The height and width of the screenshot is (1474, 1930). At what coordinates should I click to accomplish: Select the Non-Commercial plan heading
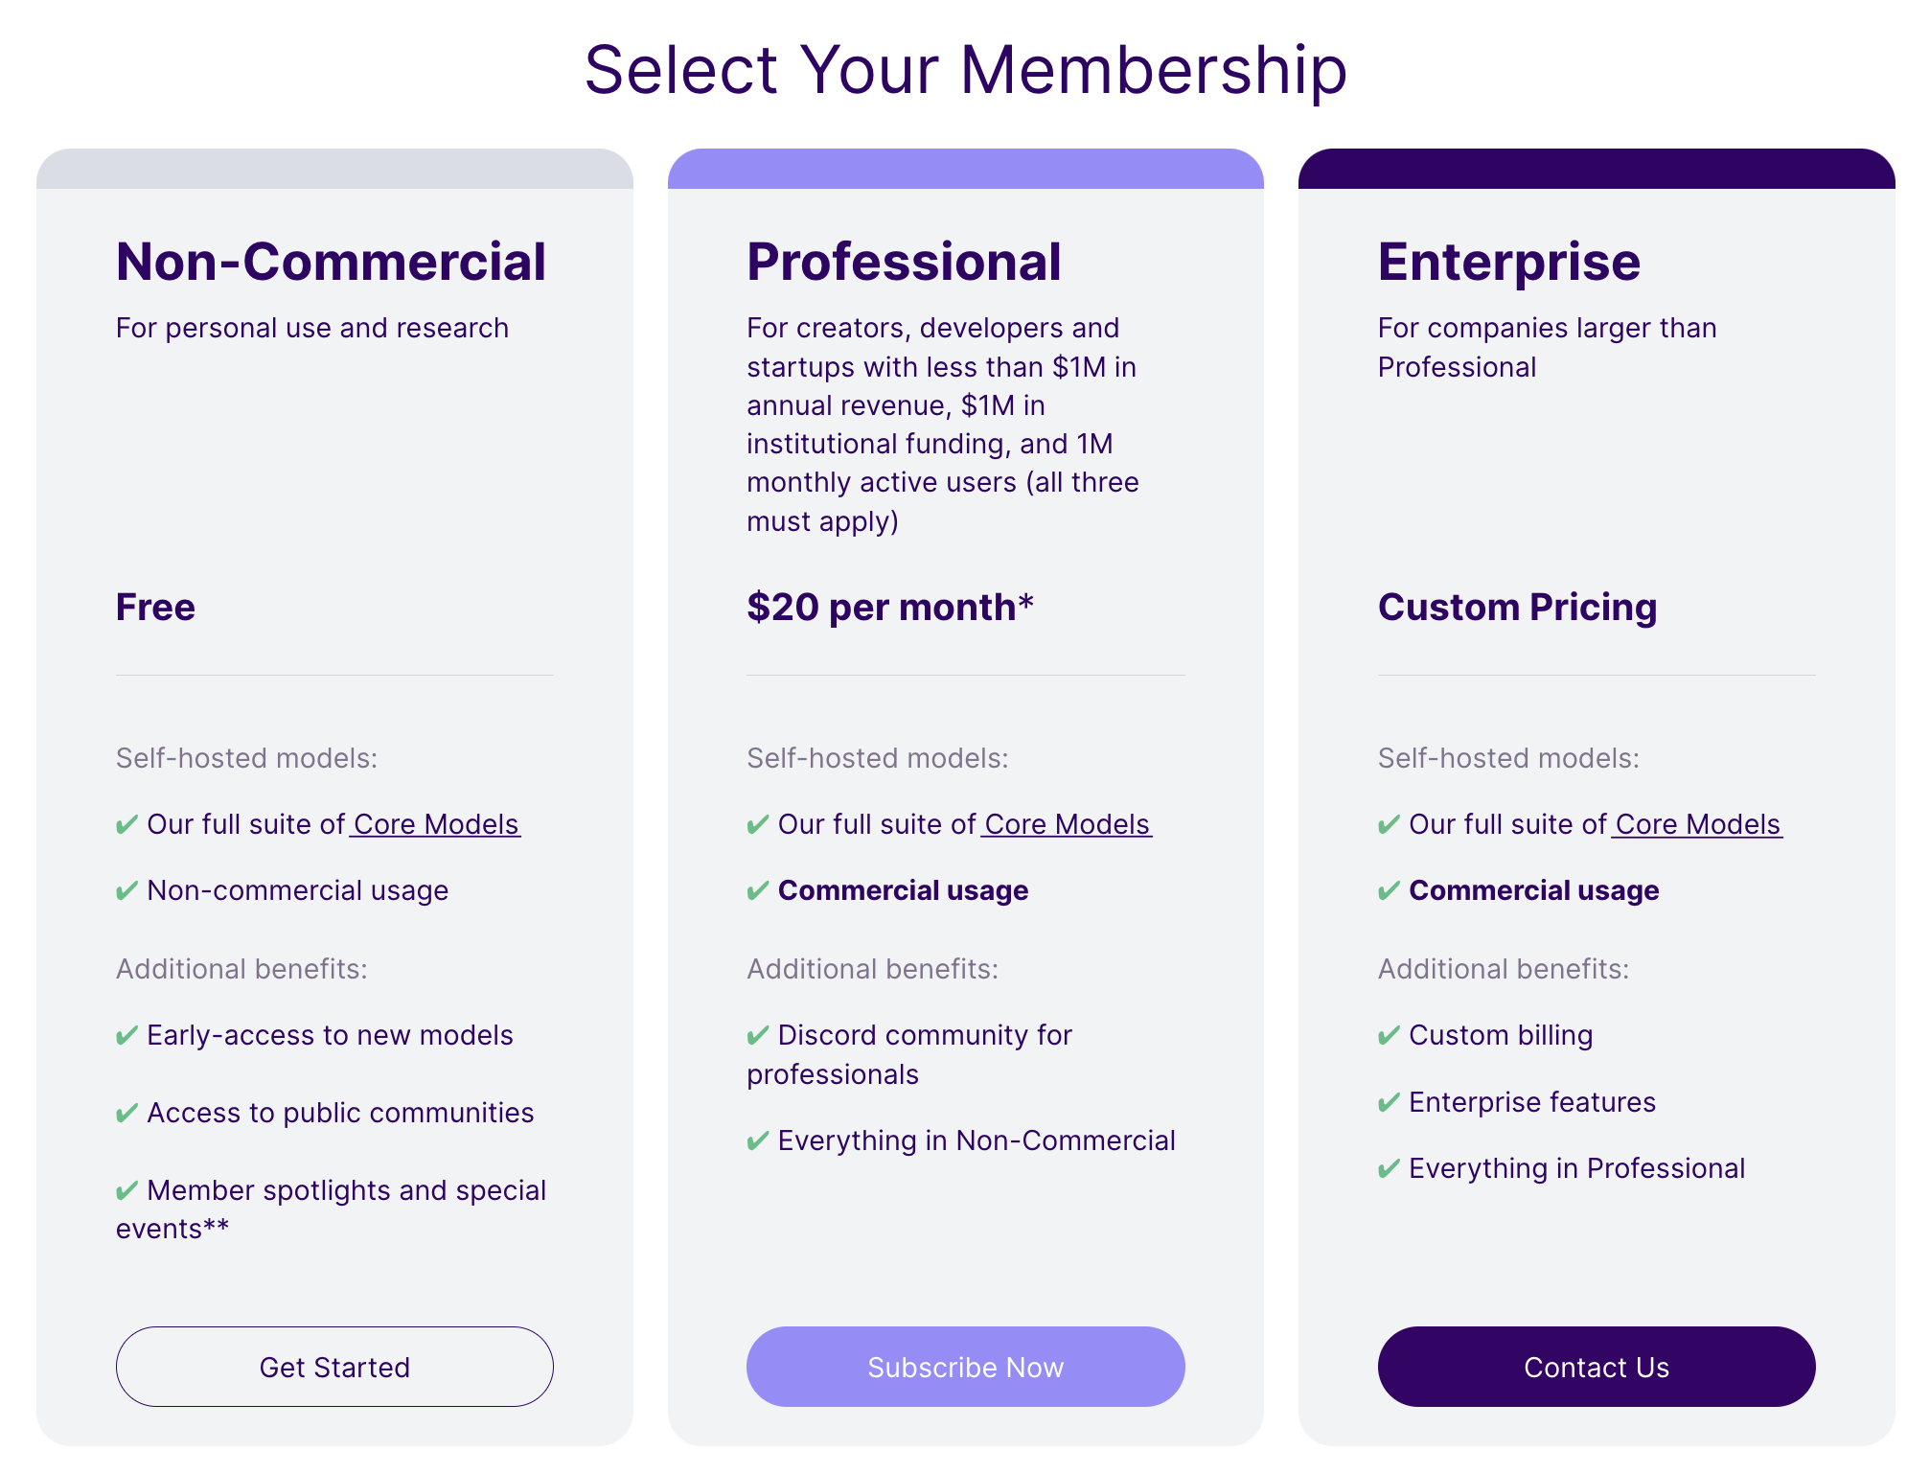(x=331, y=262)
